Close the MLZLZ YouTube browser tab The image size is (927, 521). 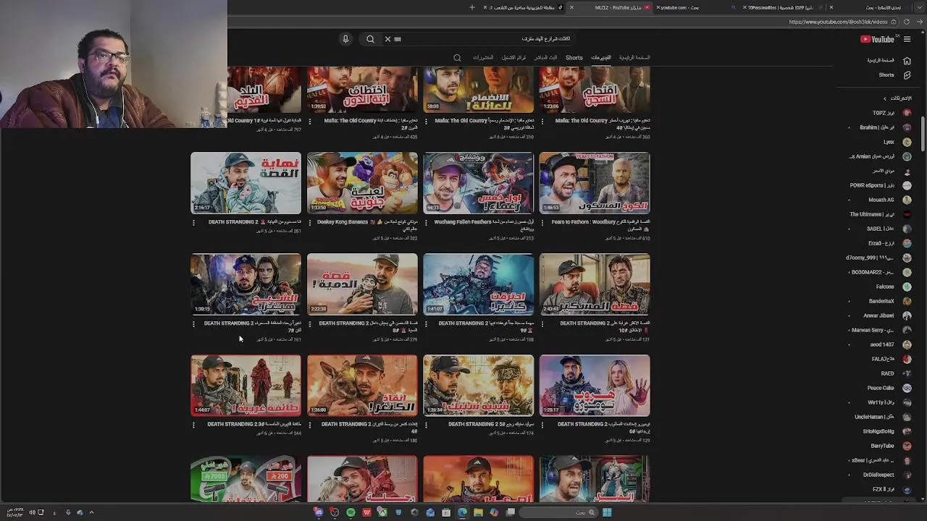(x=571, y=7)
